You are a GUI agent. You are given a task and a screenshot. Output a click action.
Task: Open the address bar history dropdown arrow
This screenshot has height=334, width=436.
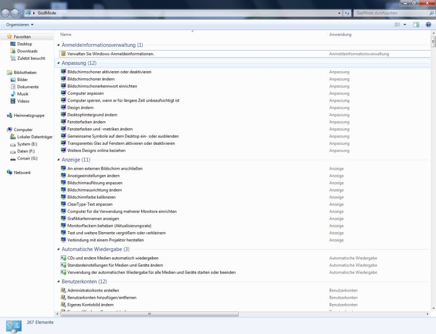tap(339, 13)
